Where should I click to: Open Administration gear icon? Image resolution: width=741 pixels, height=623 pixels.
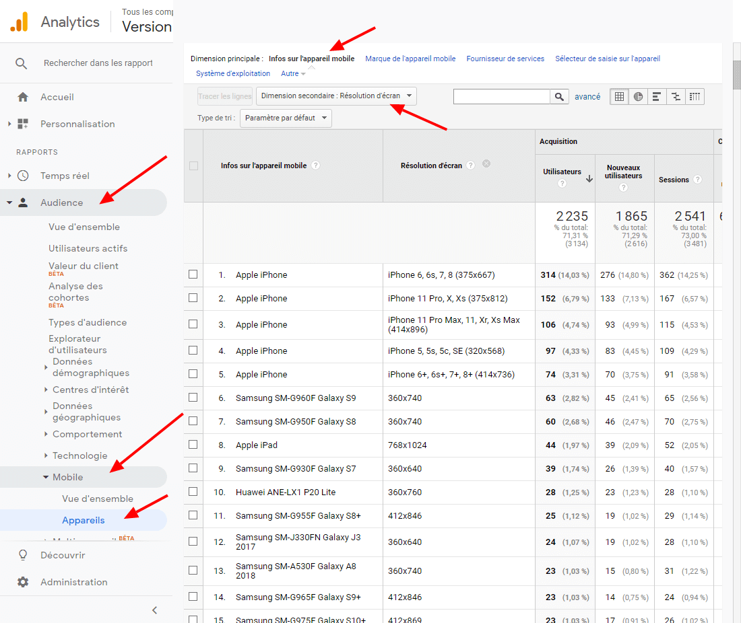click(23, 582)
